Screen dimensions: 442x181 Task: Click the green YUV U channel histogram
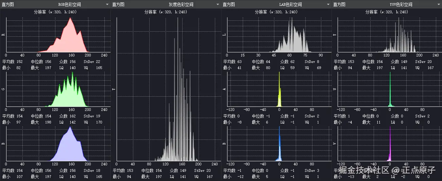click(x=389, y=89)
